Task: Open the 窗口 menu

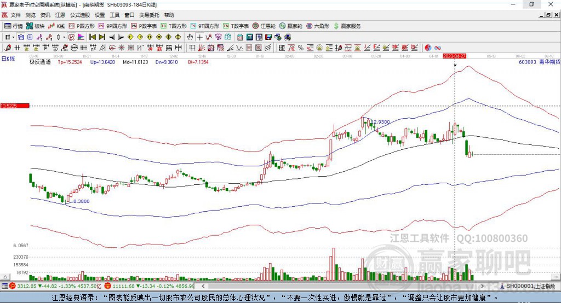Action: 129,15
